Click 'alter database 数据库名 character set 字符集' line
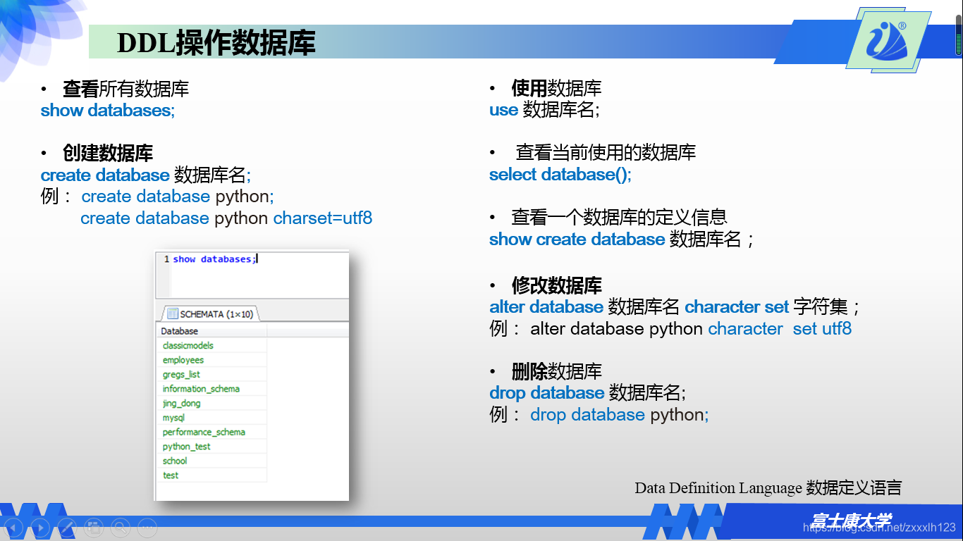This screenshot has width=963, height=541. pyautogui.click(x=675, y=307)
